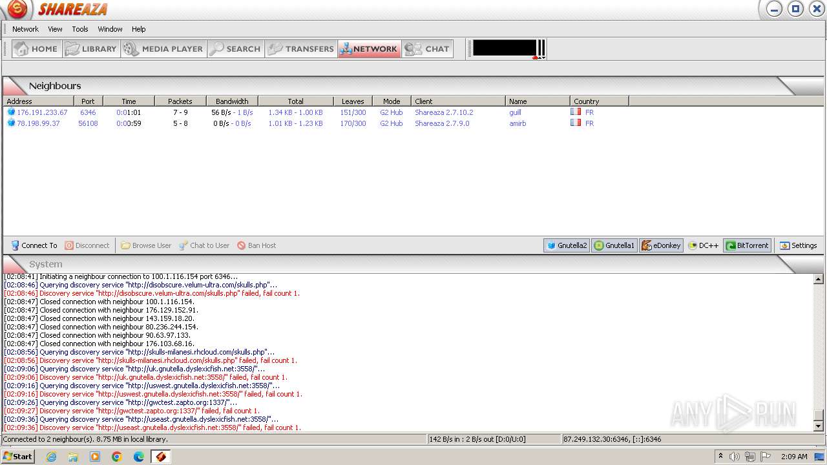Show hidden system tray icons

point(720,457)
